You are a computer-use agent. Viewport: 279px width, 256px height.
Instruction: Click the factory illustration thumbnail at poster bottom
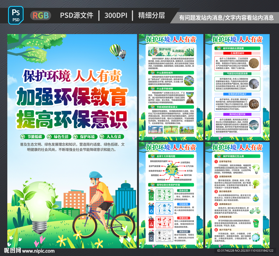point(155,130)
